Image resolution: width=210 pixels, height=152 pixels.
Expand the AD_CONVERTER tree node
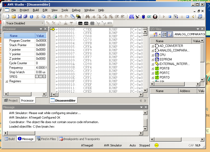point(152,46)
